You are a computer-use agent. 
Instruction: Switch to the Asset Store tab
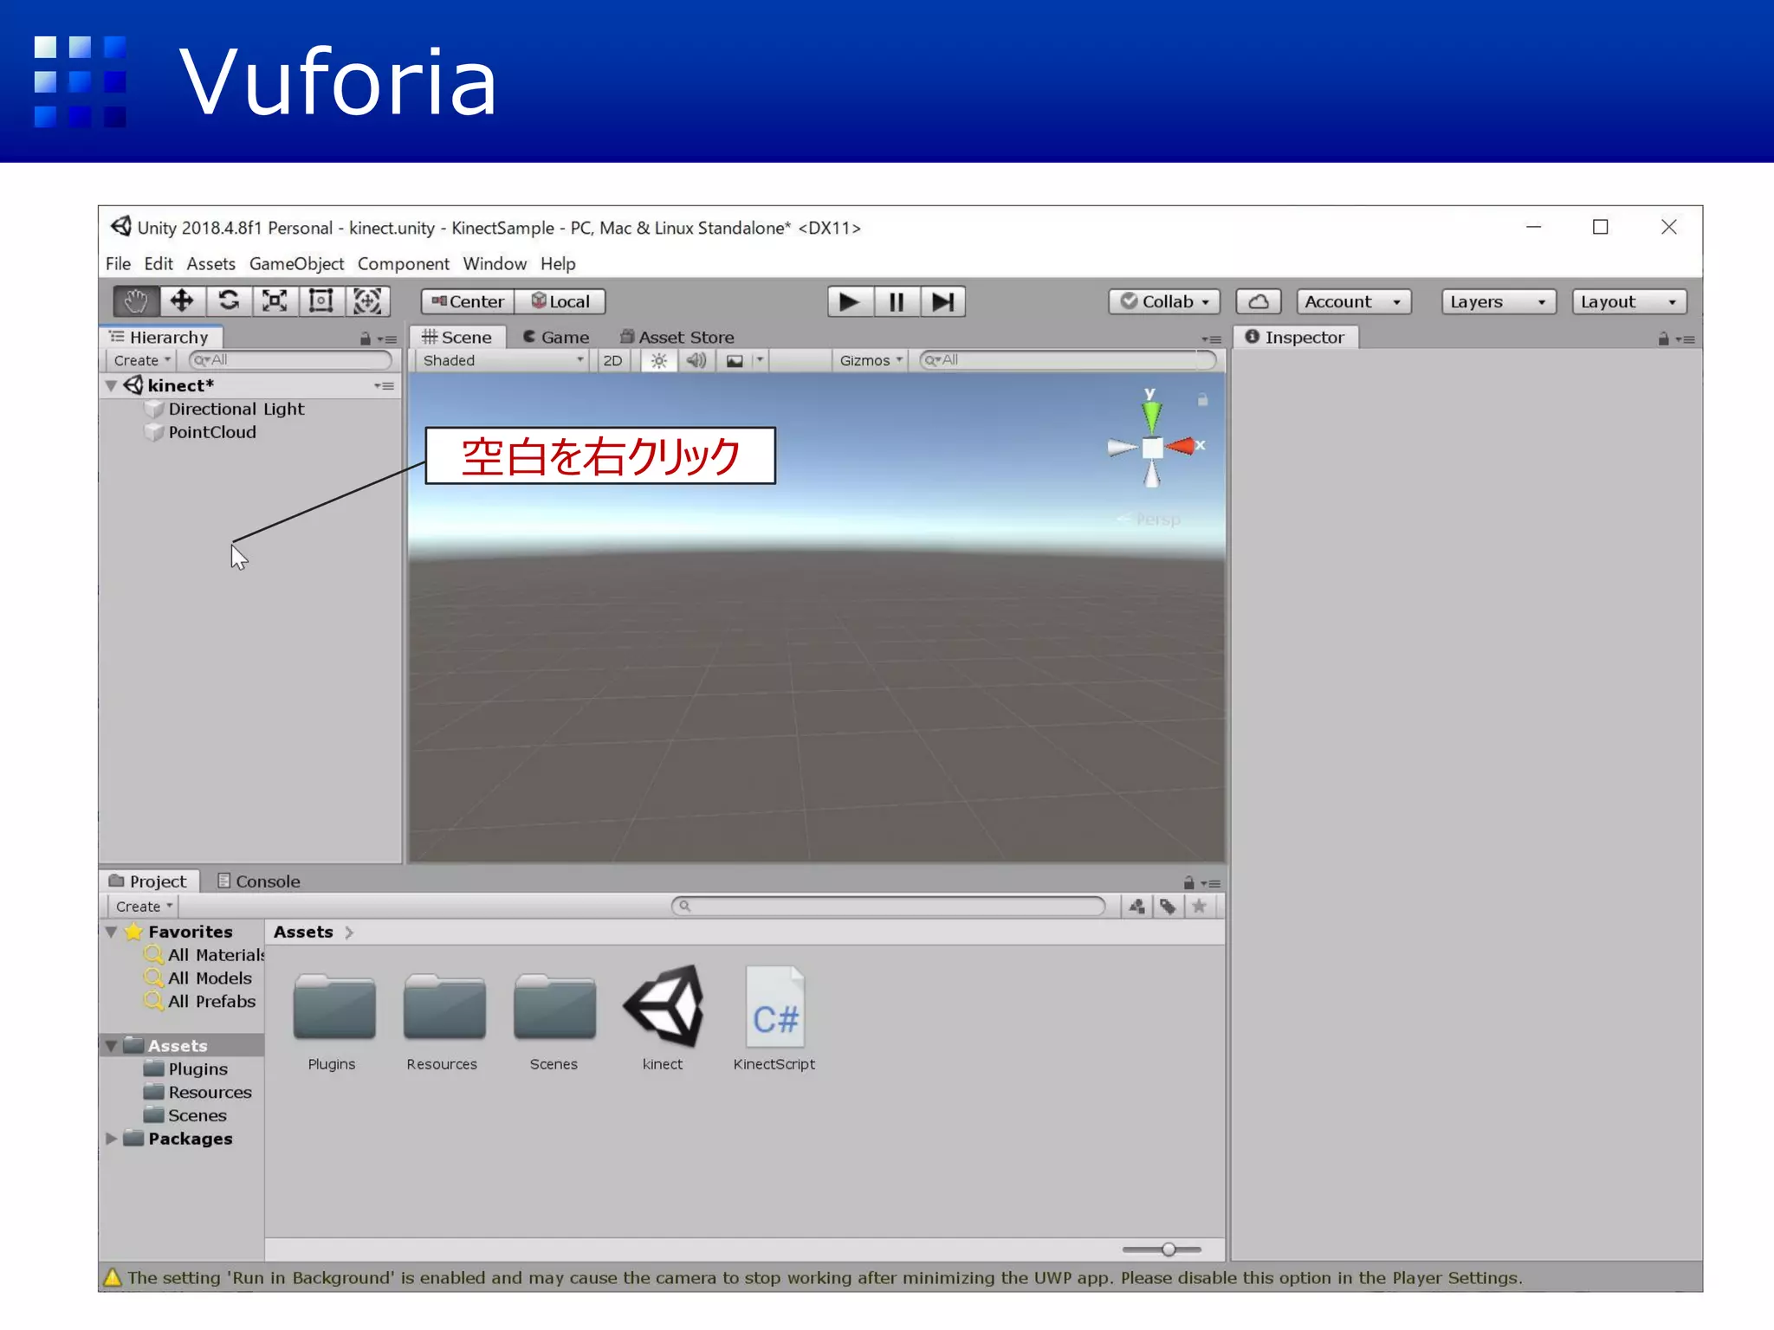[677, 338]
